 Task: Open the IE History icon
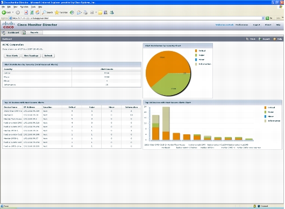[72, 12]
